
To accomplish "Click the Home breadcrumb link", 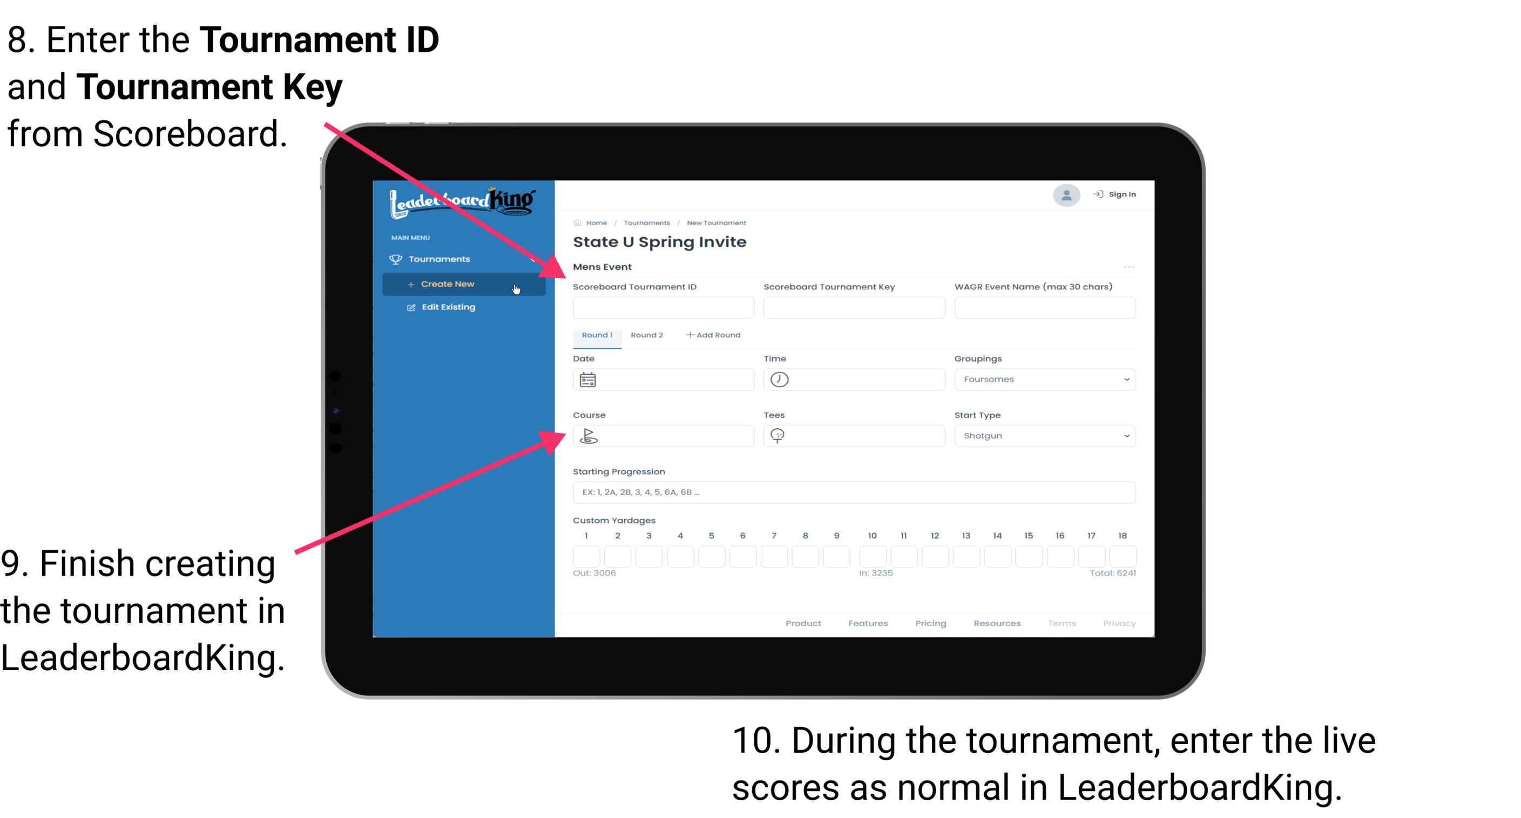I will (x=596, y=222).
